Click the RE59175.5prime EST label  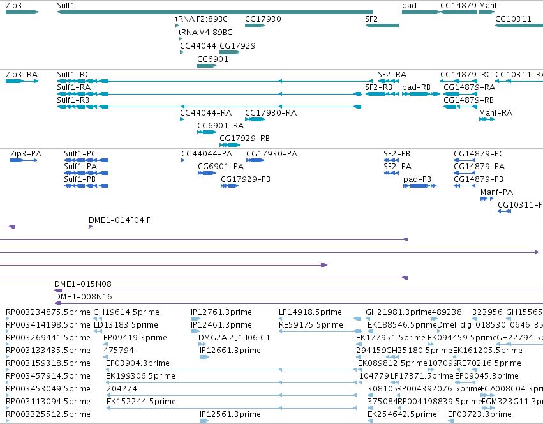311,325
